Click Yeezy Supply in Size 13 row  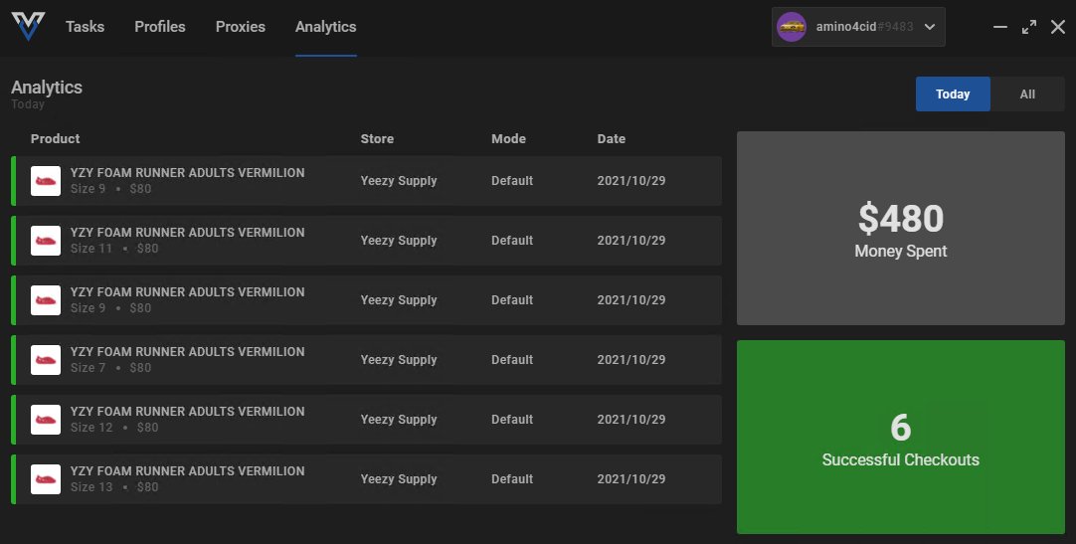point(399,479)
